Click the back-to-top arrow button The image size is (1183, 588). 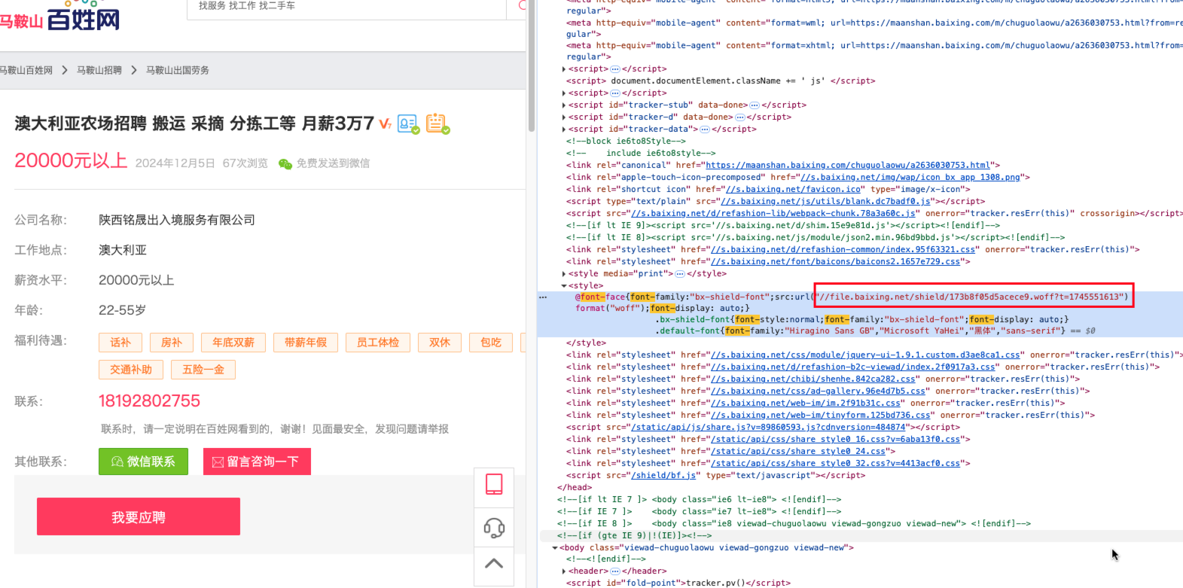click(x=494, y=563)
